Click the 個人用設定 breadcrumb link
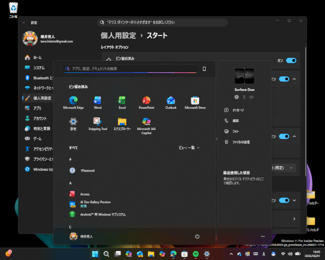325x260 pixels. [119, 36]
